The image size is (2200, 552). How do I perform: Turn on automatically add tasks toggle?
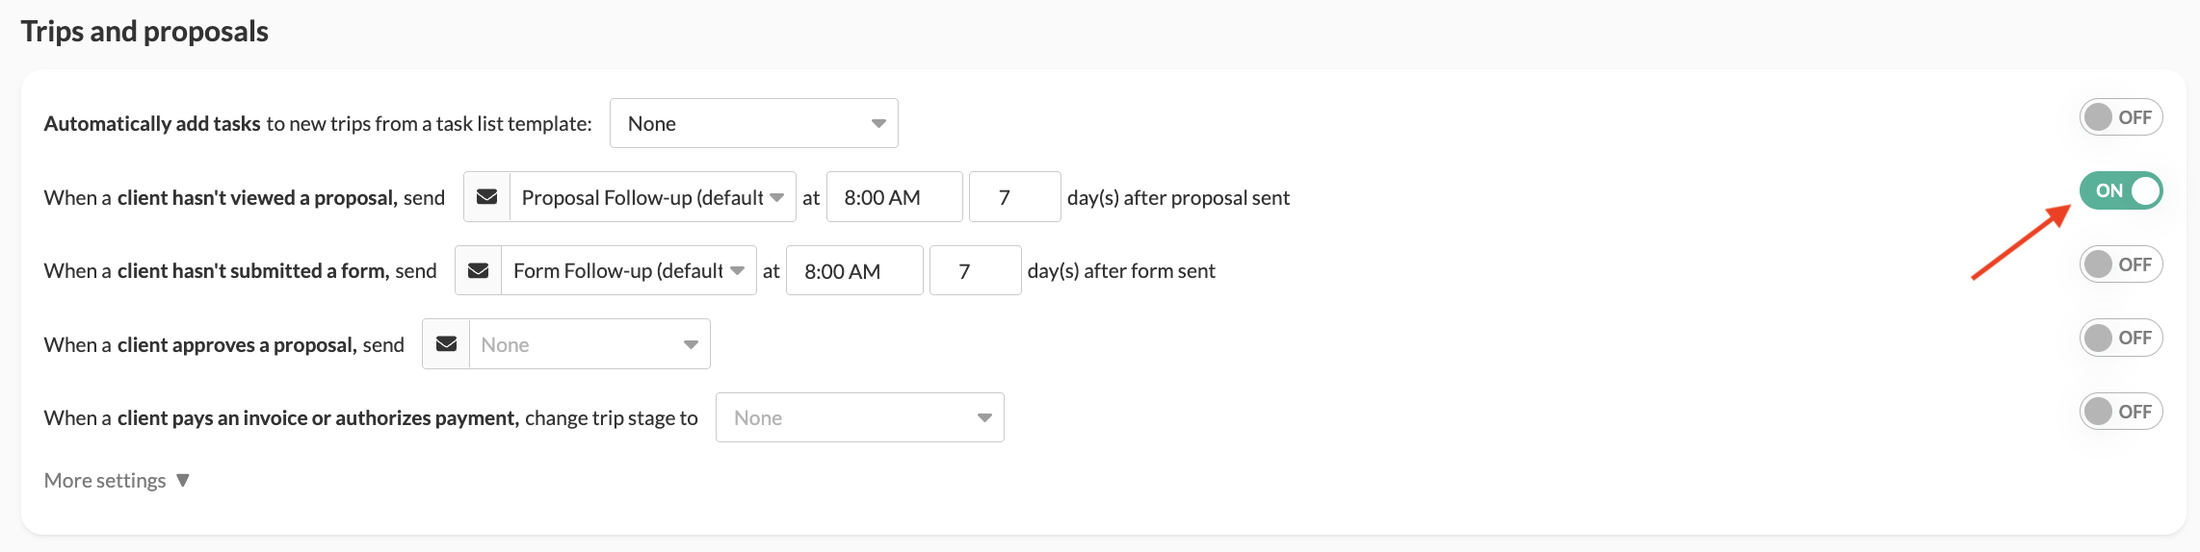[x=2120, y=117]
